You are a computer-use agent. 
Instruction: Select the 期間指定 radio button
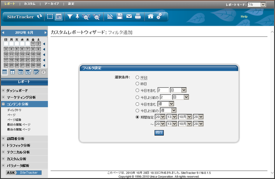click(x=137, y=117)
